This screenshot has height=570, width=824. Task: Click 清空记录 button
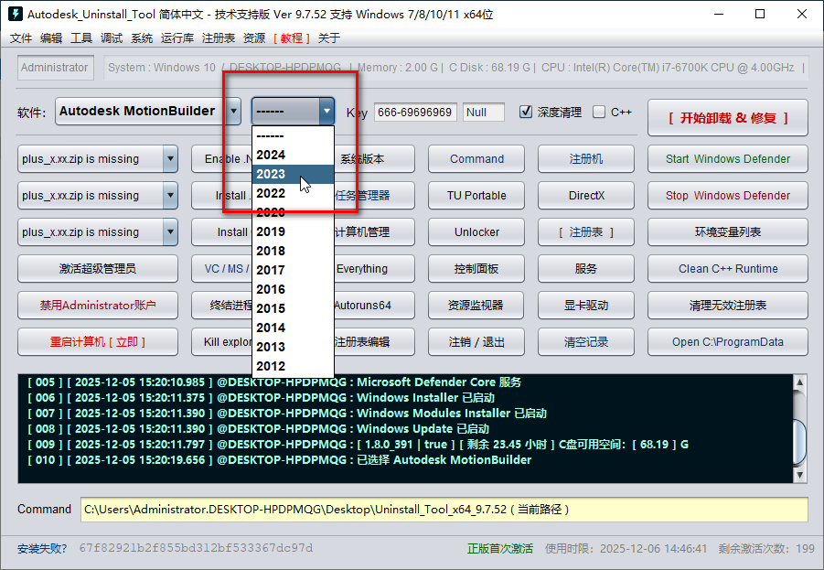[x=586, y=342]
